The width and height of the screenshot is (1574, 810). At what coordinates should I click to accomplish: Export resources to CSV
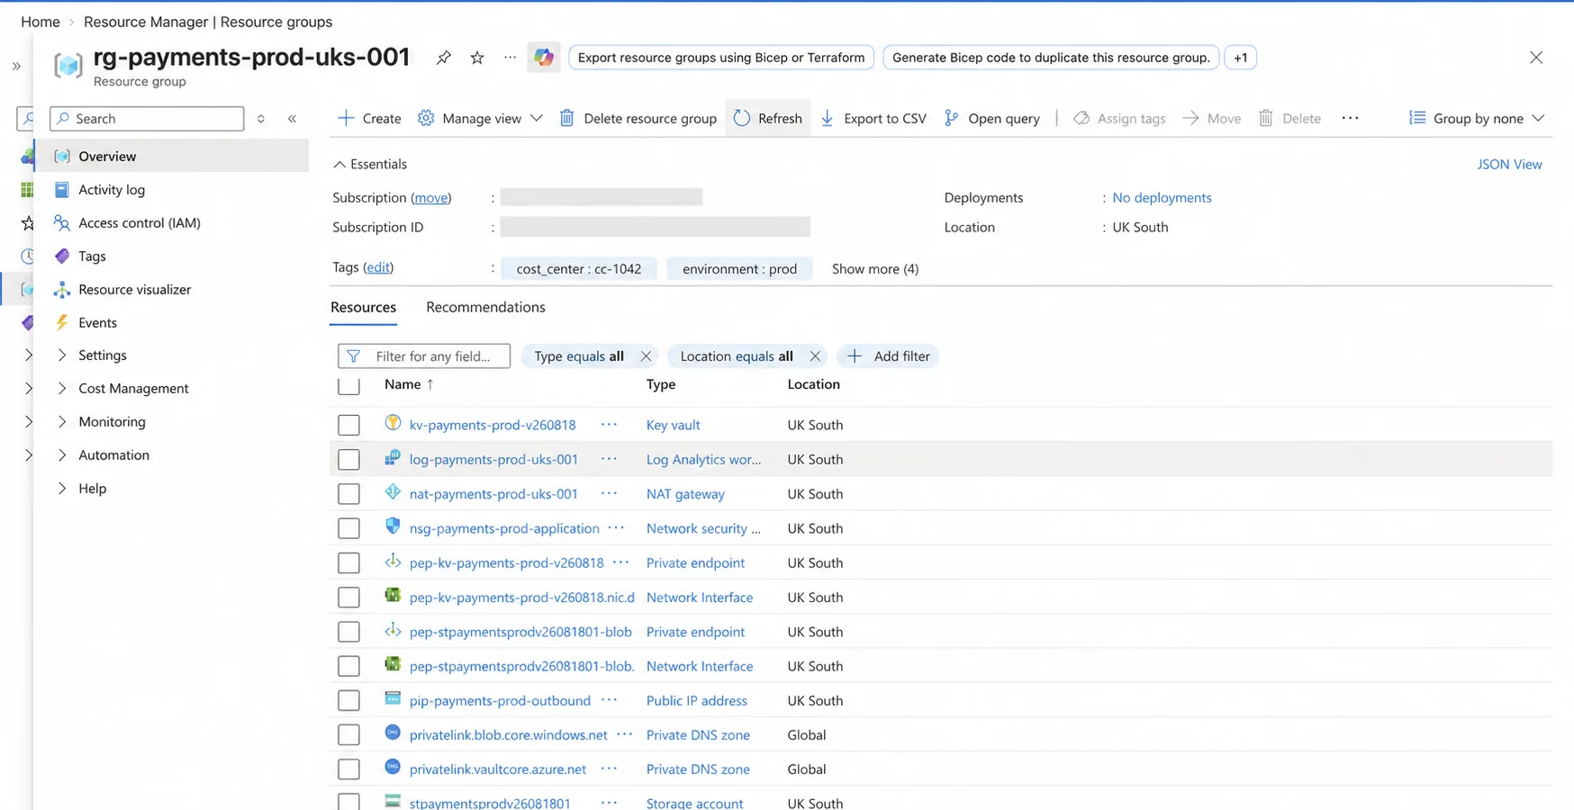[x=873, y=119]
